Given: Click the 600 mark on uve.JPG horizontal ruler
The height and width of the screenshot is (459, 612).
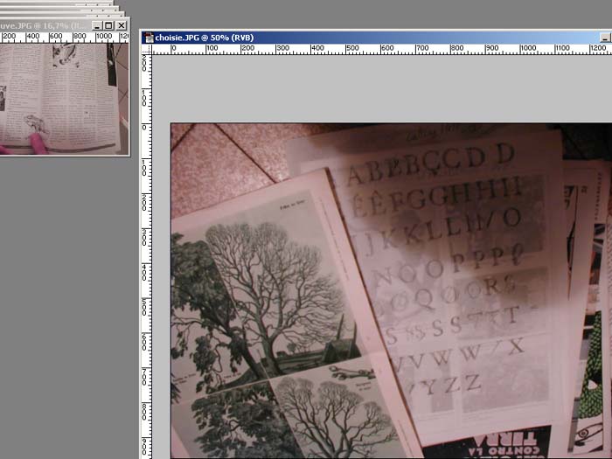Looking at the screenshot, I should (x=55, y=37).
